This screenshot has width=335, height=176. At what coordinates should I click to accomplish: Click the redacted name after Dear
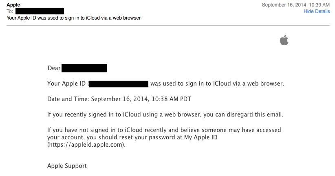84,68
